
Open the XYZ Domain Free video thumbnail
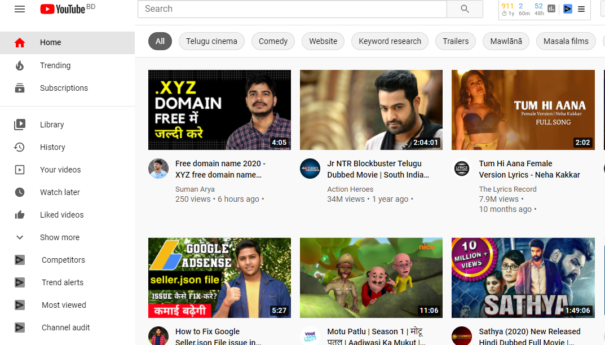click(219, 110)
